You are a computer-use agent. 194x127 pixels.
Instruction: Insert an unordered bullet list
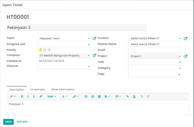click(x=86, y=97)
